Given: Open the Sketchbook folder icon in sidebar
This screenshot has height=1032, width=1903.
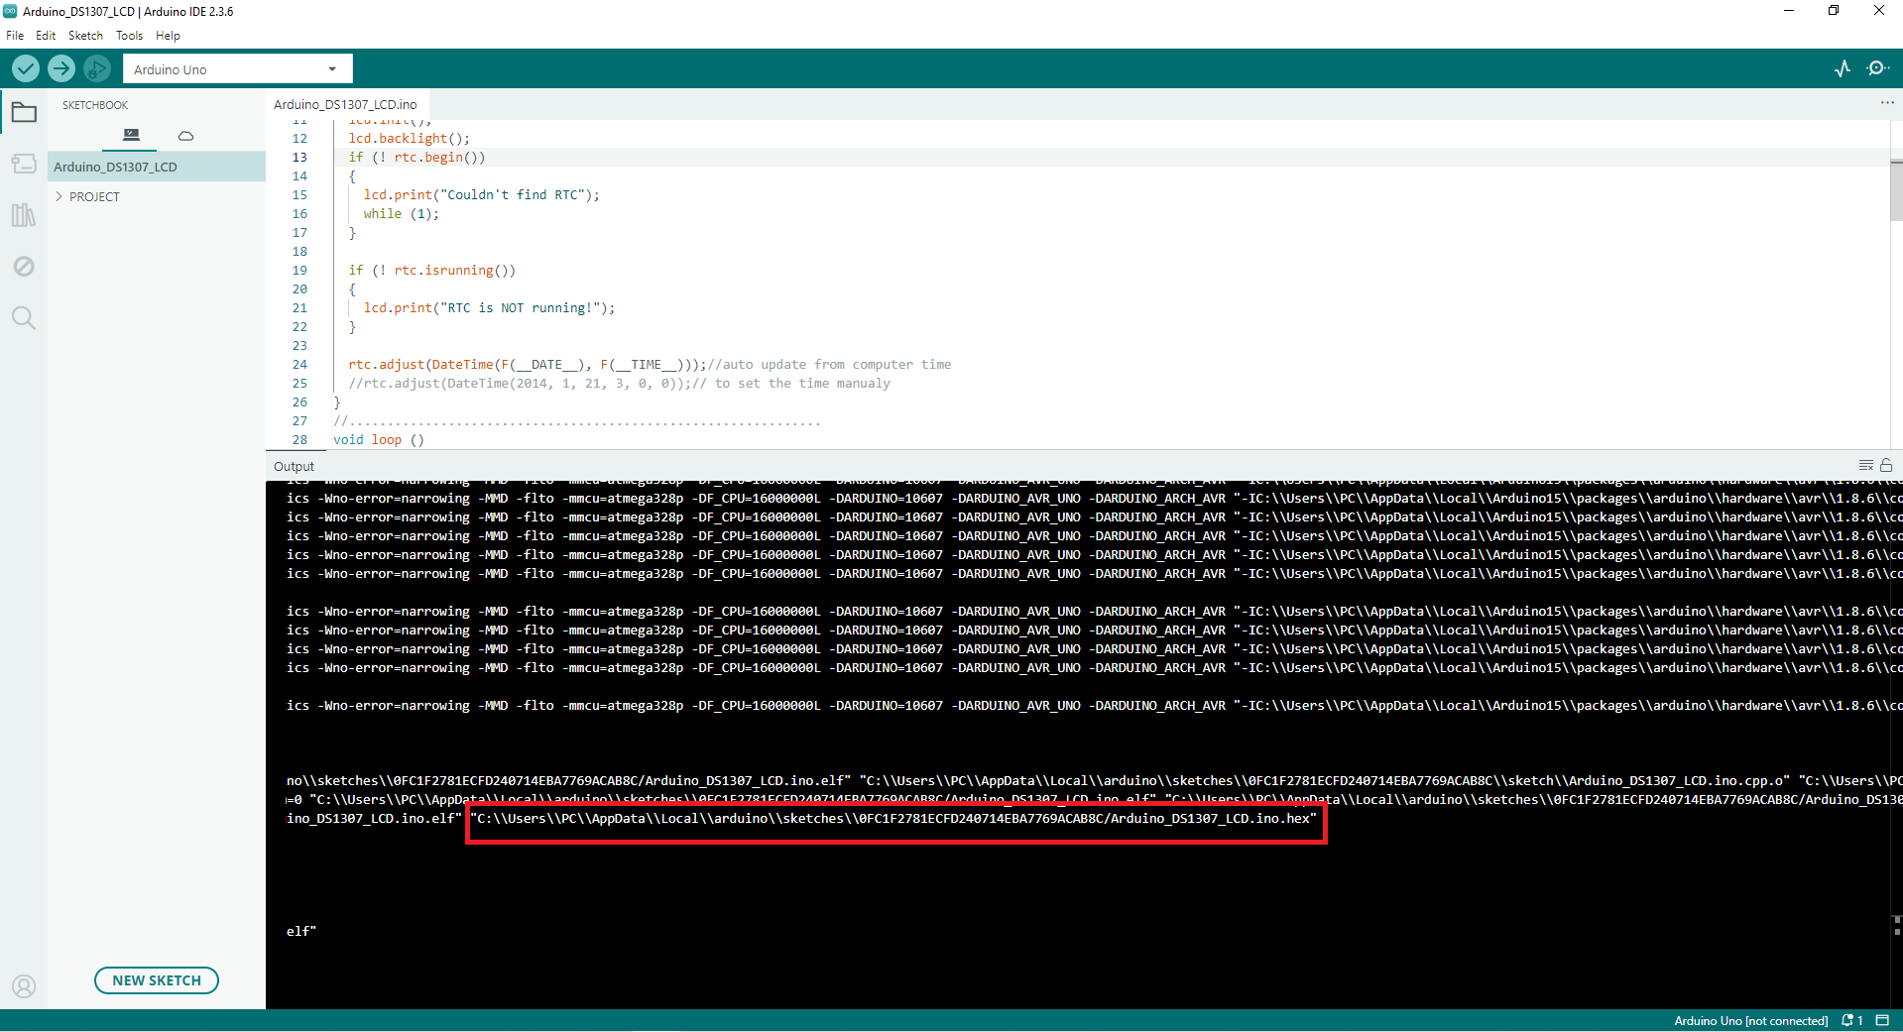Looking at the screenshot, I should click(x=24, y=112).
